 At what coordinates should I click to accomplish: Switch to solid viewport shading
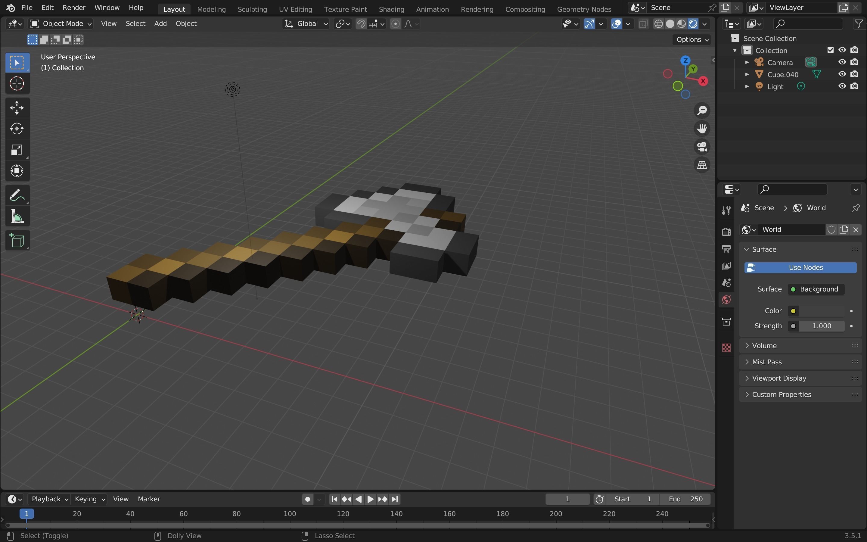[670, 24]
